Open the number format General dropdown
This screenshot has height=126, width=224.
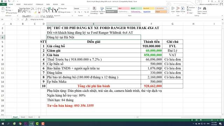coord(88,8)
